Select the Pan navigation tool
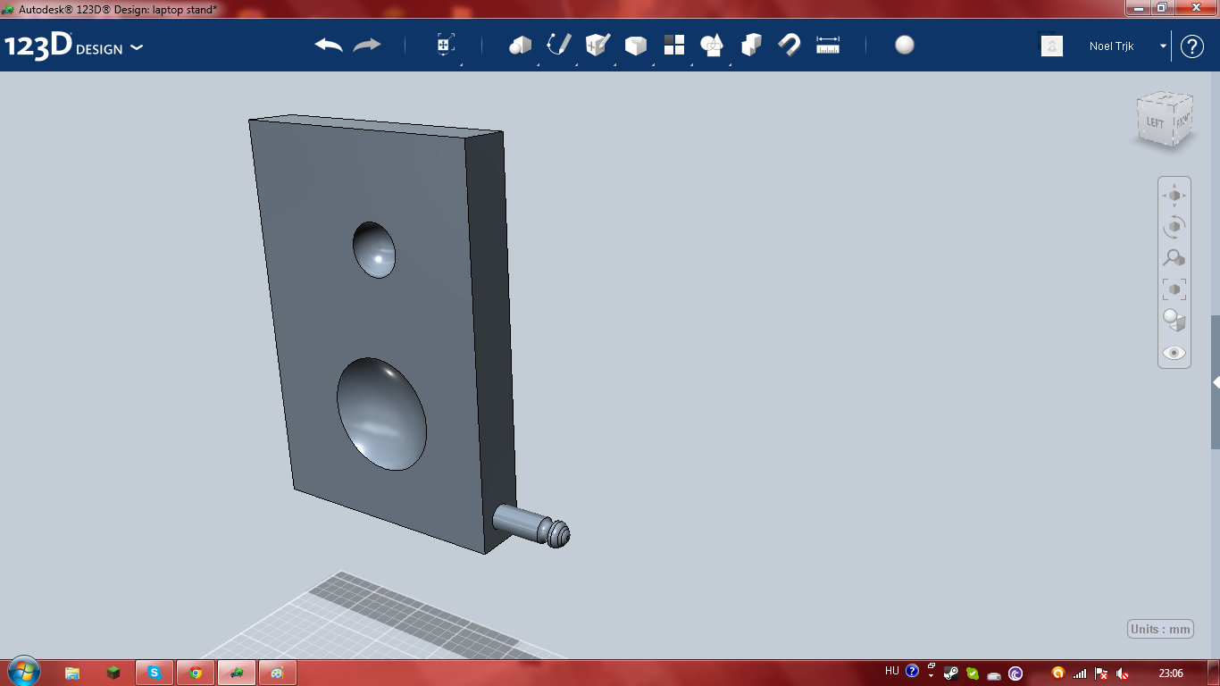This screenshot has height=686, width=1220. [1174, 196]
